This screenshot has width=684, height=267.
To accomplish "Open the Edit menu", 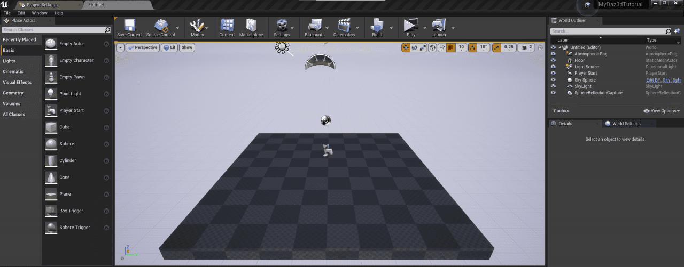I will pos(21,13).
